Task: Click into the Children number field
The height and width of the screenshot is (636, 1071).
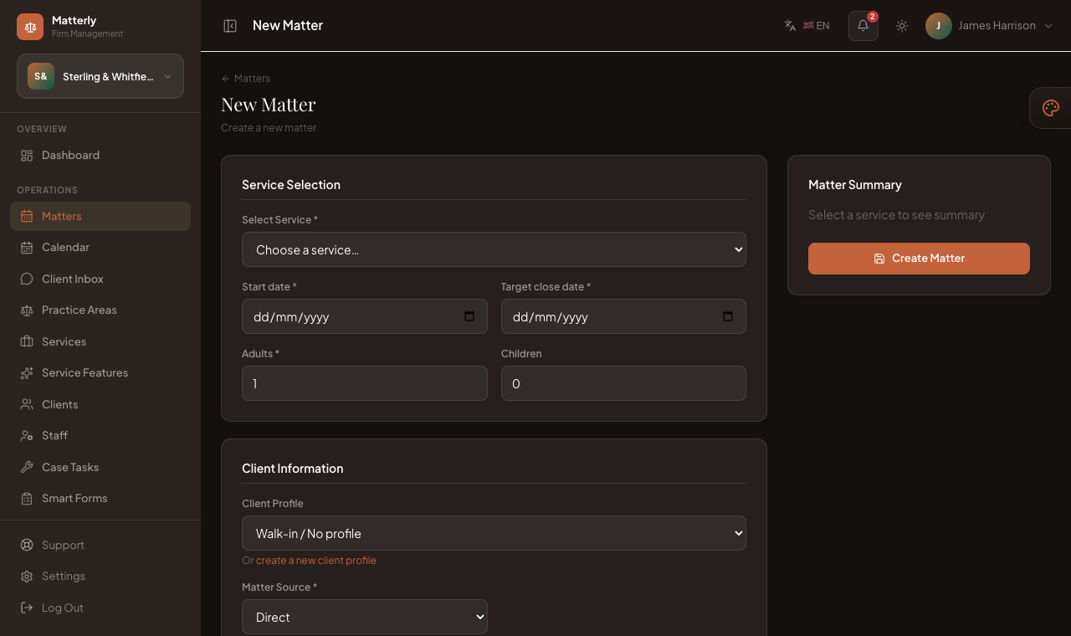Action: (623, 383)
